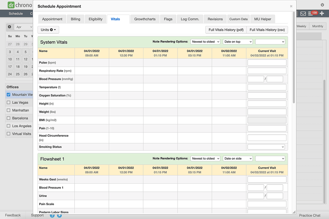Click the Pulse input field

(267, 63)
